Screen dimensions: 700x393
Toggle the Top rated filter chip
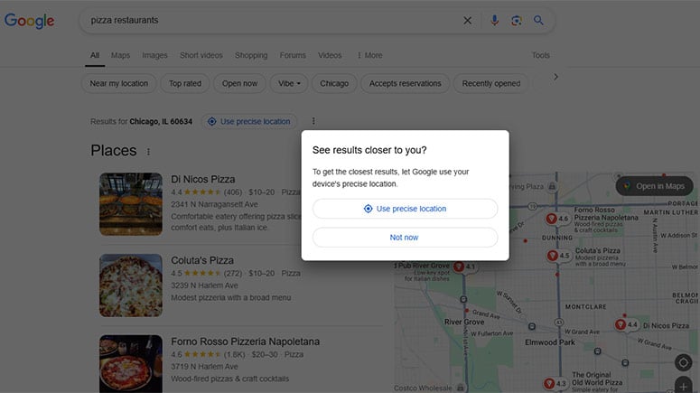click(x=184, y=83)
